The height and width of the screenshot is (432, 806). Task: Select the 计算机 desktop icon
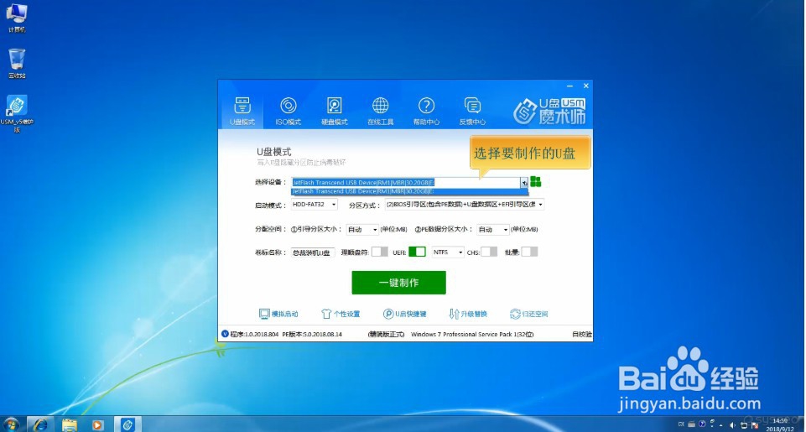click(17, 18)
